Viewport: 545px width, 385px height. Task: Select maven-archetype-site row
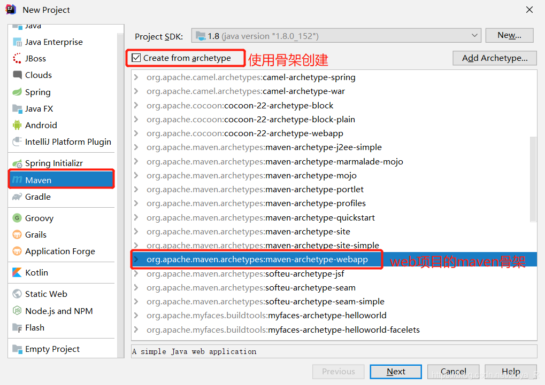(334, 231)
